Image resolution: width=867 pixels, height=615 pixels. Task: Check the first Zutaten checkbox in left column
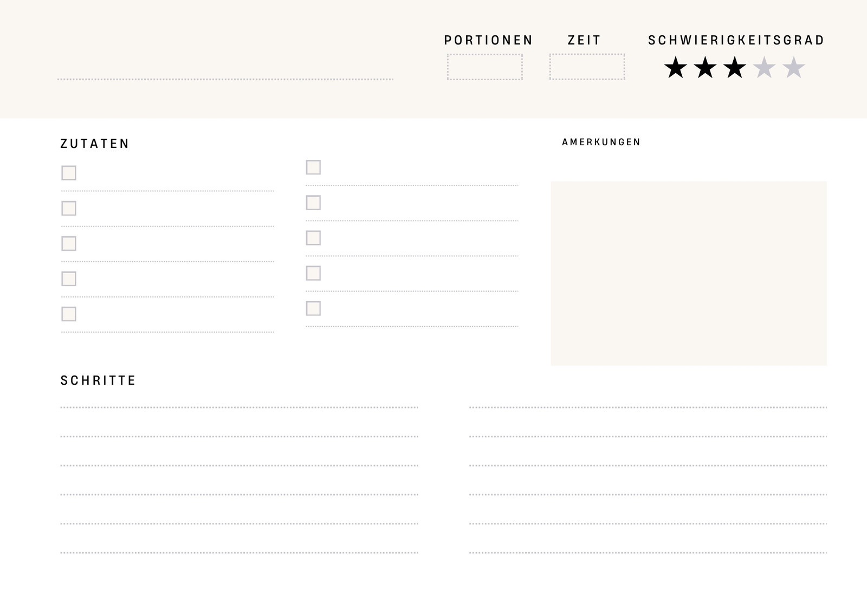pyautogui.click(x=69, y=173)
